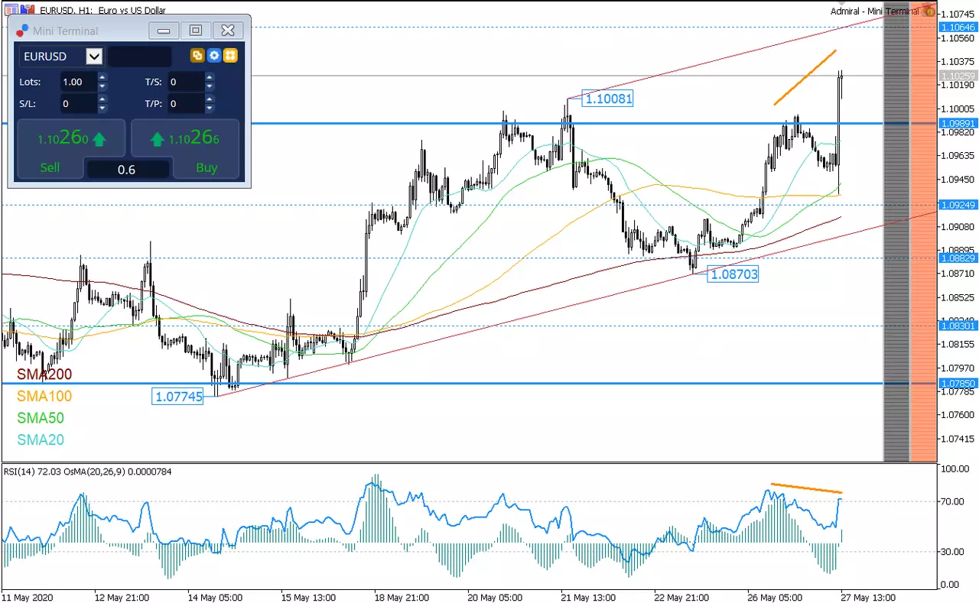Increase the Lots value with its up arrow
979x603 pixels.
coord(102,77)
